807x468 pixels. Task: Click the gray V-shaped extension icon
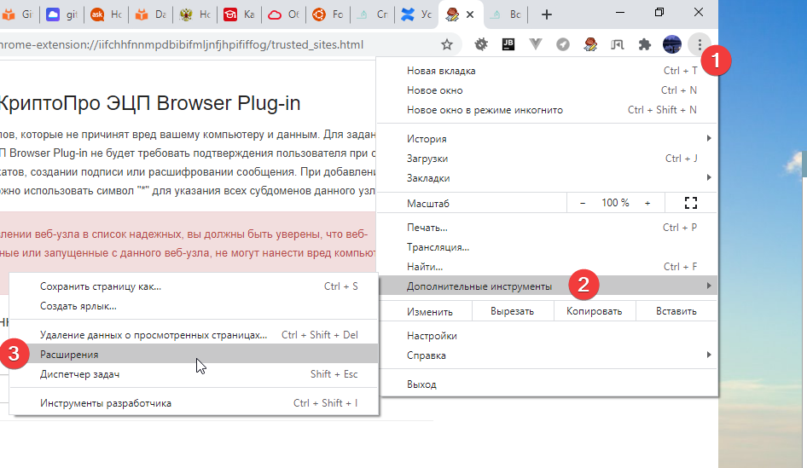pos(535,44)
